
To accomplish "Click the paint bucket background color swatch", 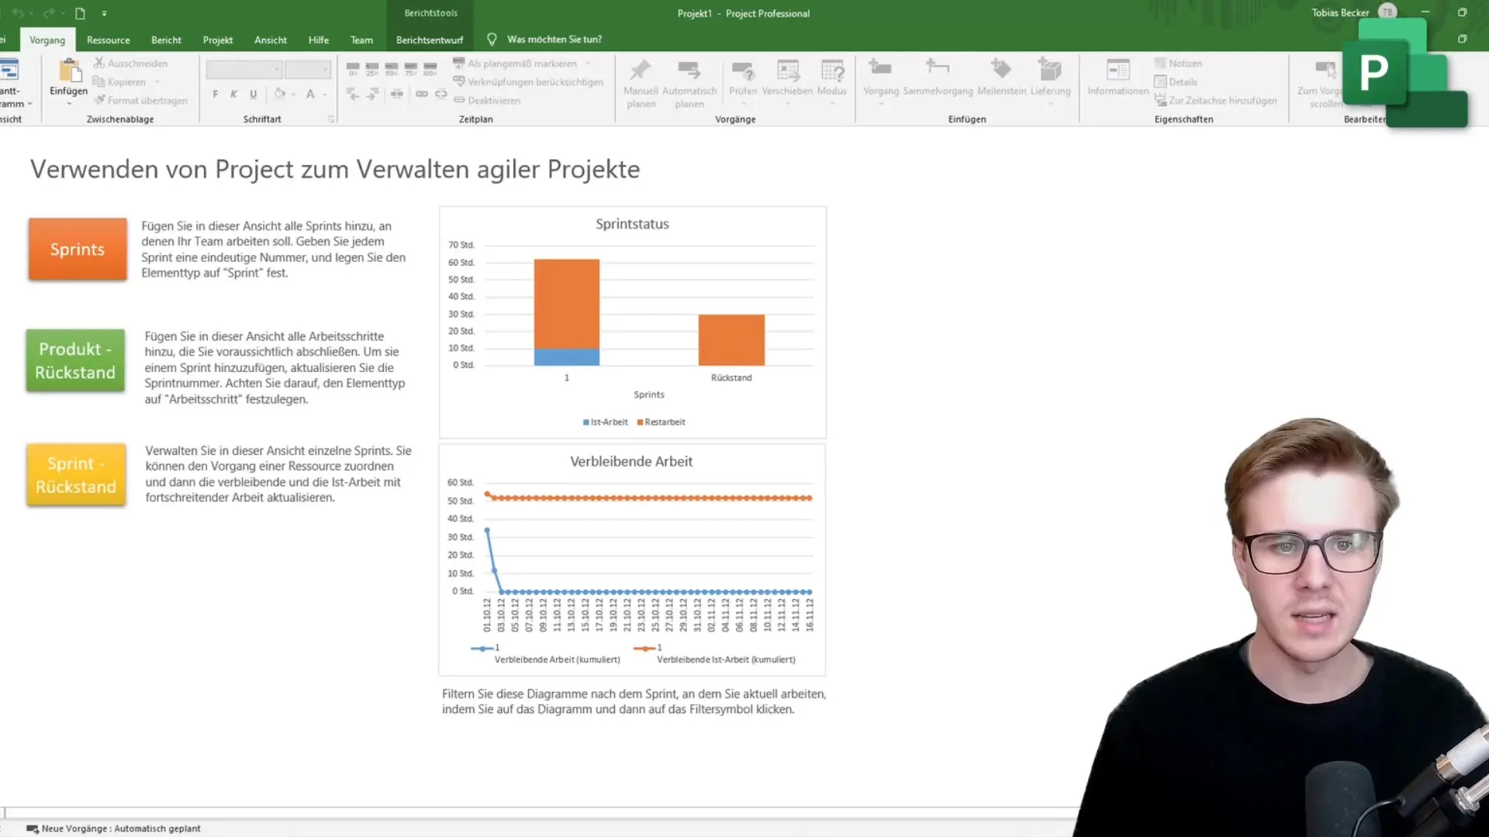I will (280, 94).
